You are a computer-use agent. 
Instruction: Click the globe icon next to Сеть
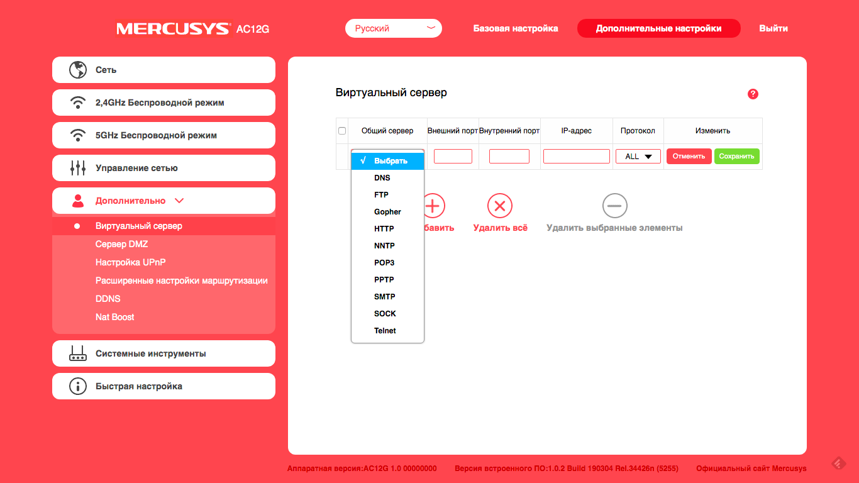(78, 70)
